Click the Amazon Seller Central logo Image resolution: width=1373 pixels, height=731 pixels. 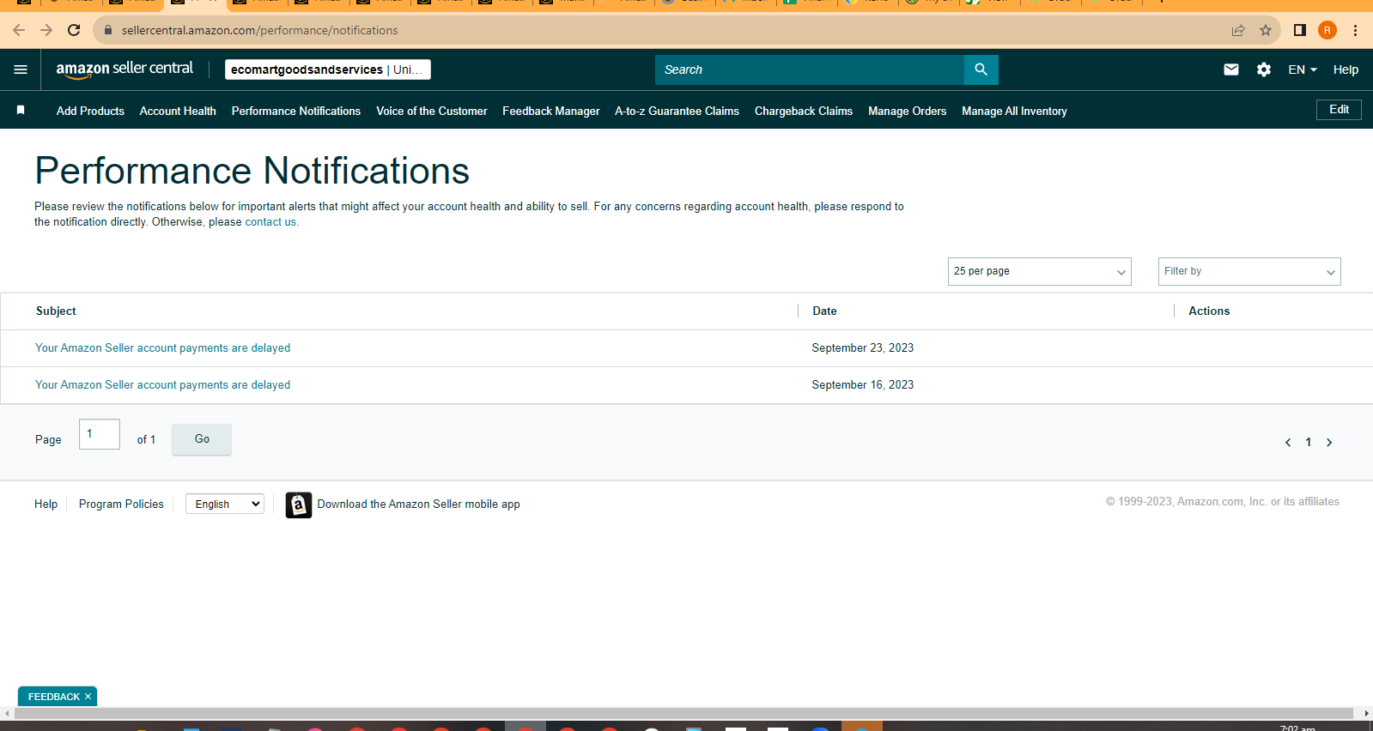[x=125, y=69]
